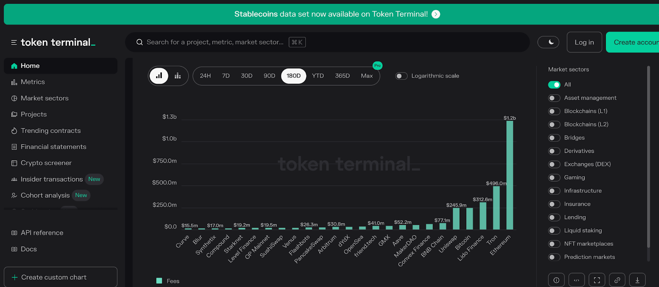The width and height of the screenshot is (659, 287).
Task: Enable the Logarithmic scale toggle
Action: pos(401,76)
